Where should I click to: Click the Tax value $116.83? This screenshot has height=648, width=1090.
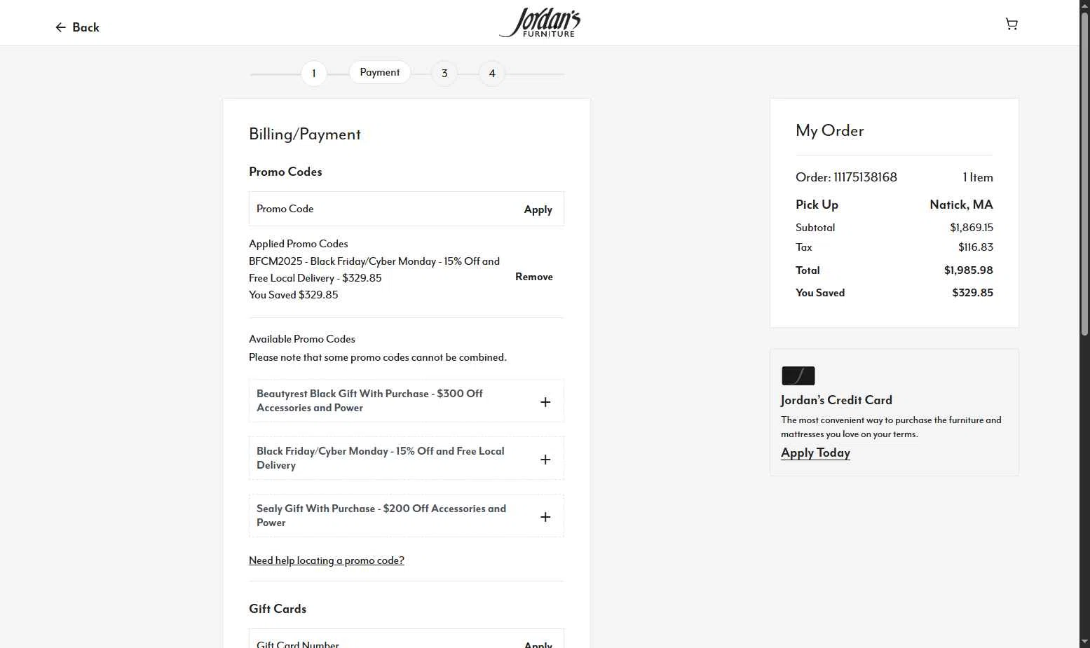tap(976, 247)
